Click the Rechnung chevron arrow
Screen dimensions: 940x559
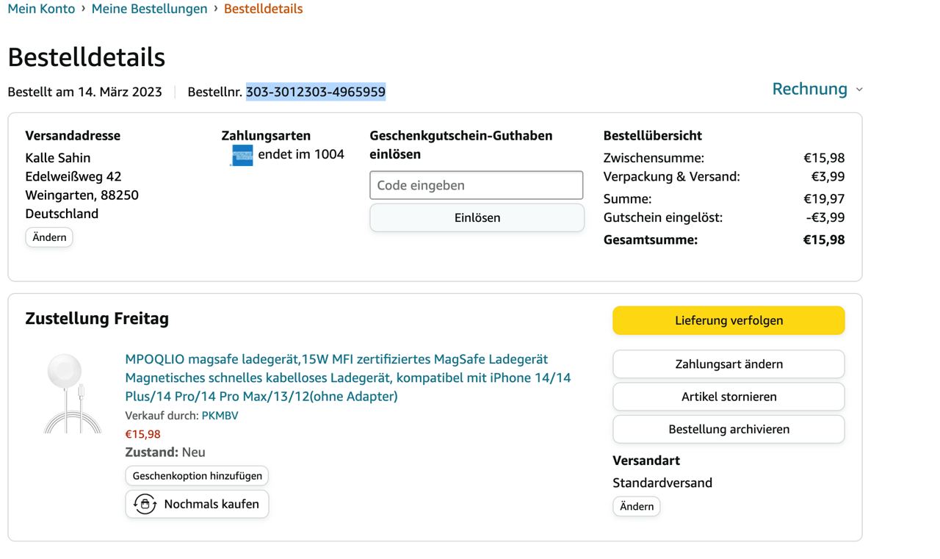(x=859, y=90)
